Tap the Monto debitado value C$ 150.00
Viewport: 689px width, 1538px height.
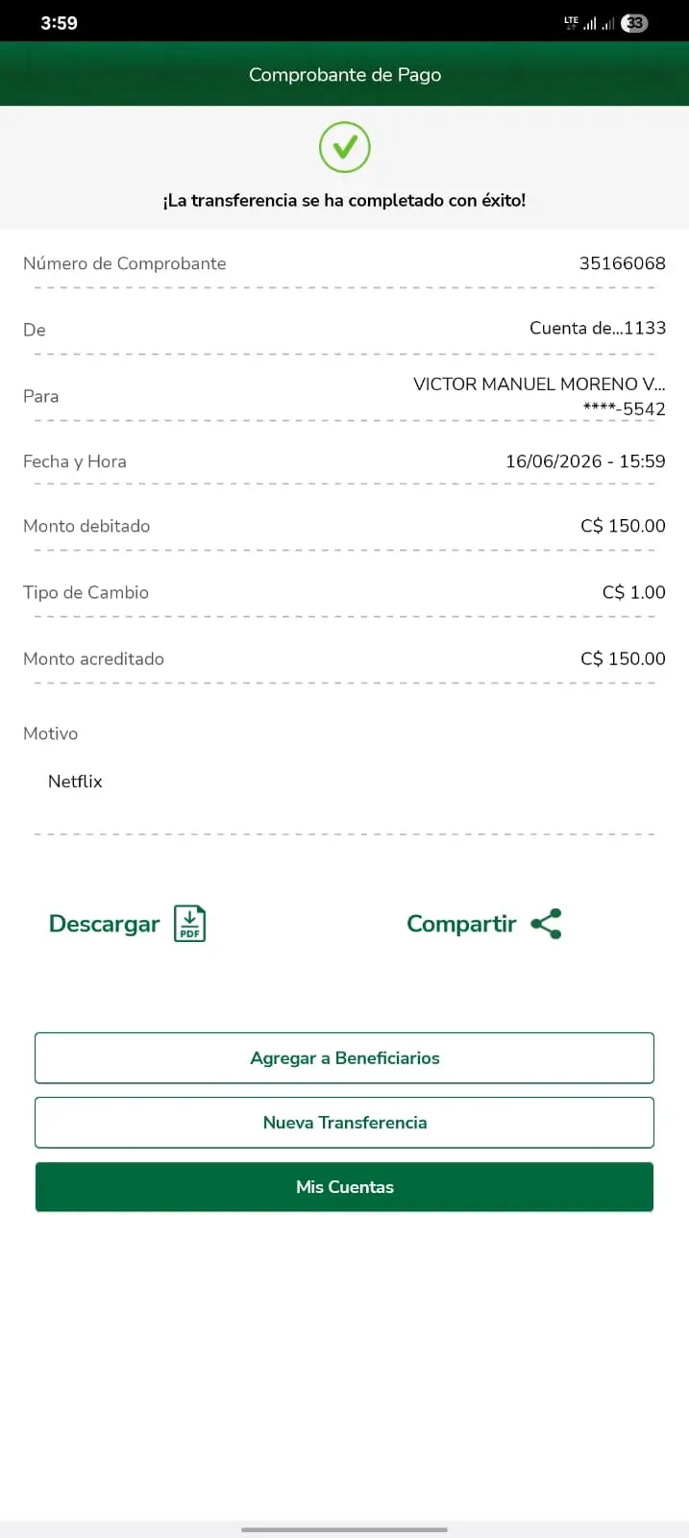(x=623, y=526)
